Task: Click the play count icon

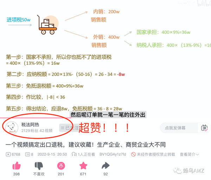Action: click(x=8, y=154)
